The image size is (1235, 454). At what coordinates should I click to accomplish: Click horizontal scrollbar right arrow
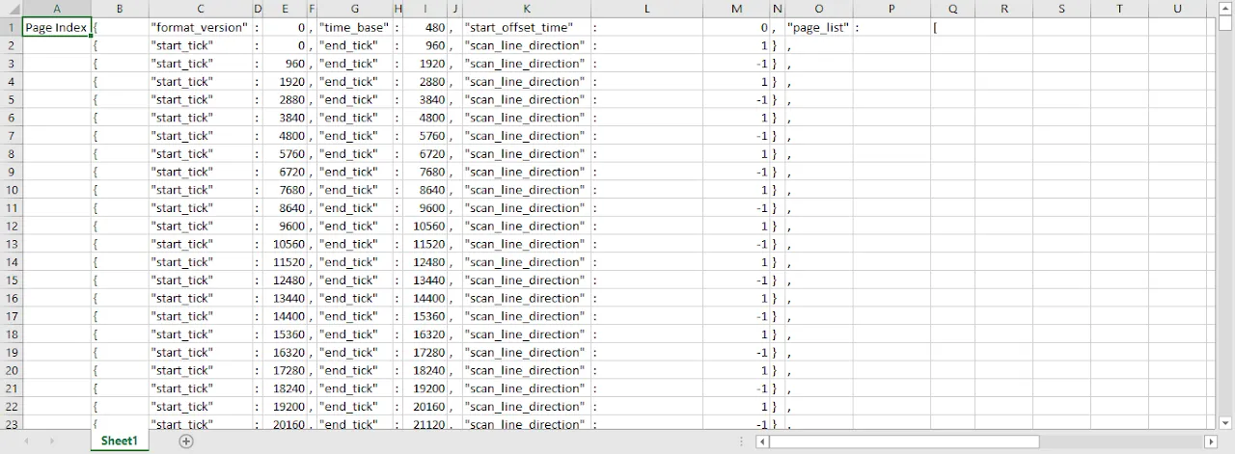(x=1211, y=441)
